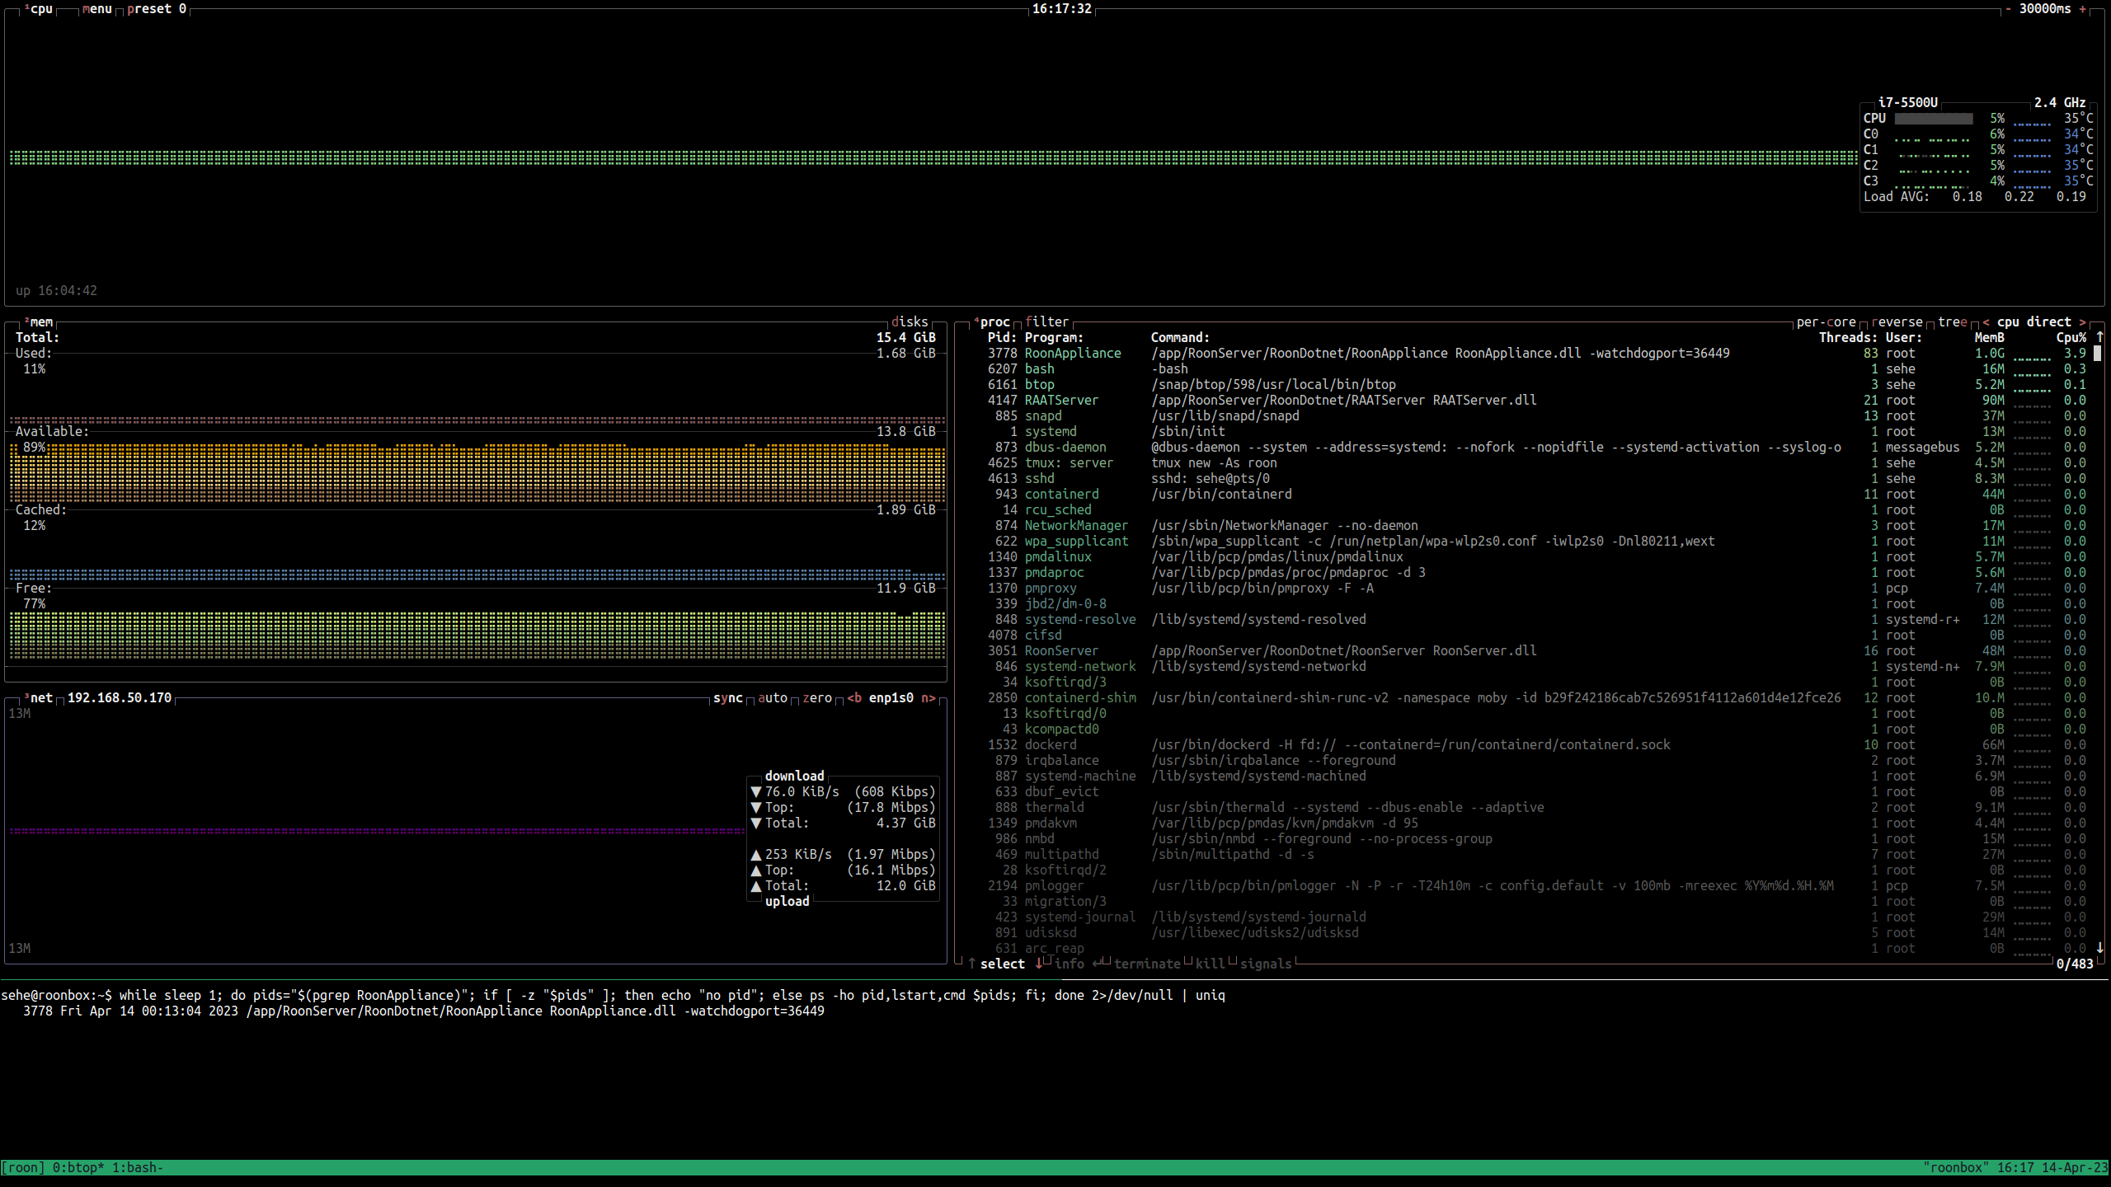Click the scroll down arrow in process list
2111x1187 pixels.
point(2099,948)
